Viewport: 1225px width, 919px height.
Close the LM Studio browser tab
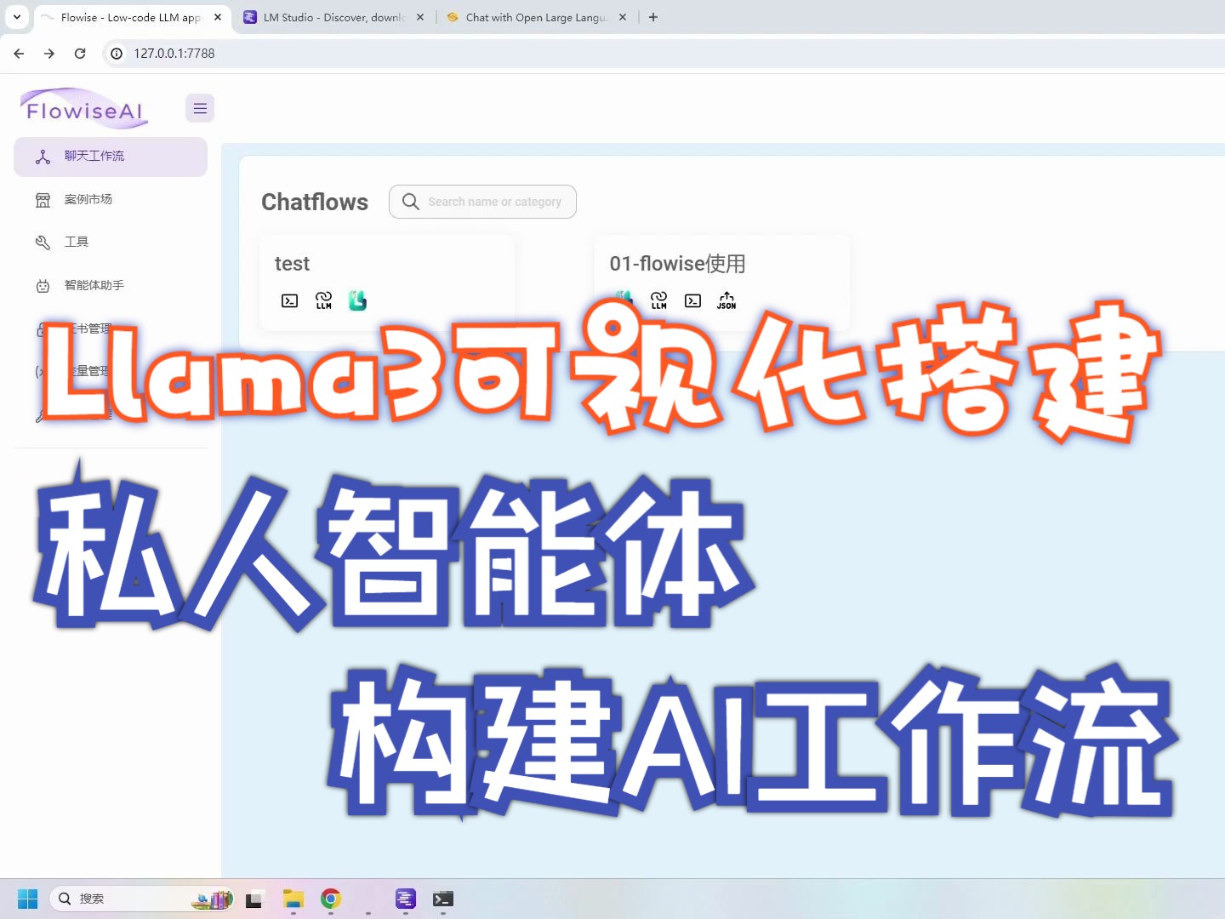(420, 17)
